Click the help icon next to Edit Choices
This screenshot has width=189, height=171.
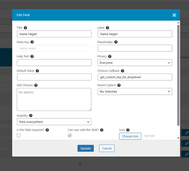coord(36,85)
